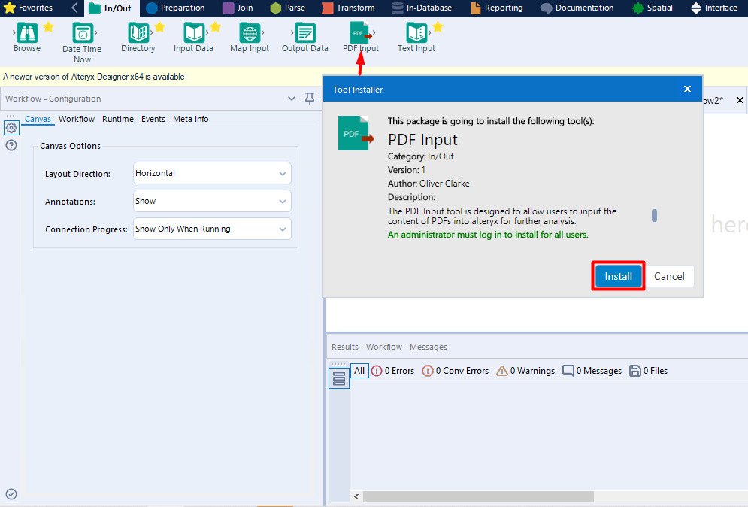
Task: Open the In-Database tool category
Action: pos(422,8)
